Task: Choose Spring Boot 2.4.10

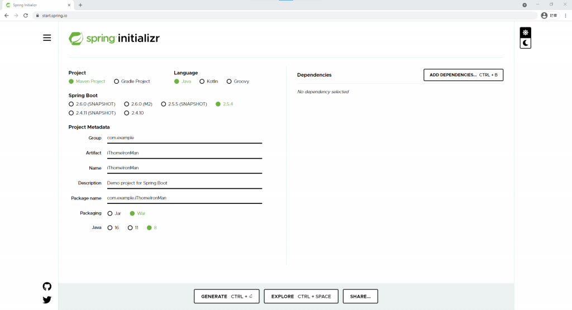Action: click(134, 113)
